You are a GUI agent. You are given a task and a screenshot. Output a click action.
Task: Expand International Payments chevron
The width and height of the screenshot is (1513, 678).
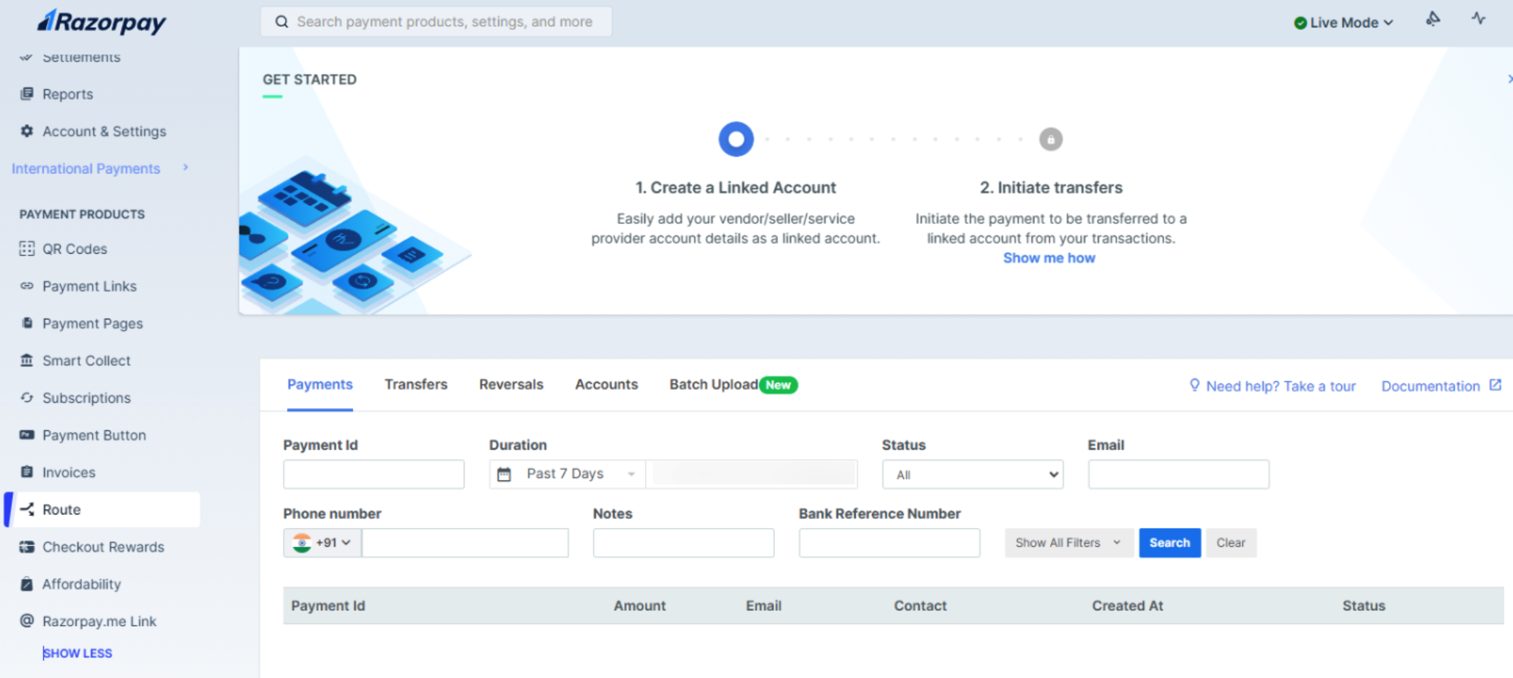(186, 168)
